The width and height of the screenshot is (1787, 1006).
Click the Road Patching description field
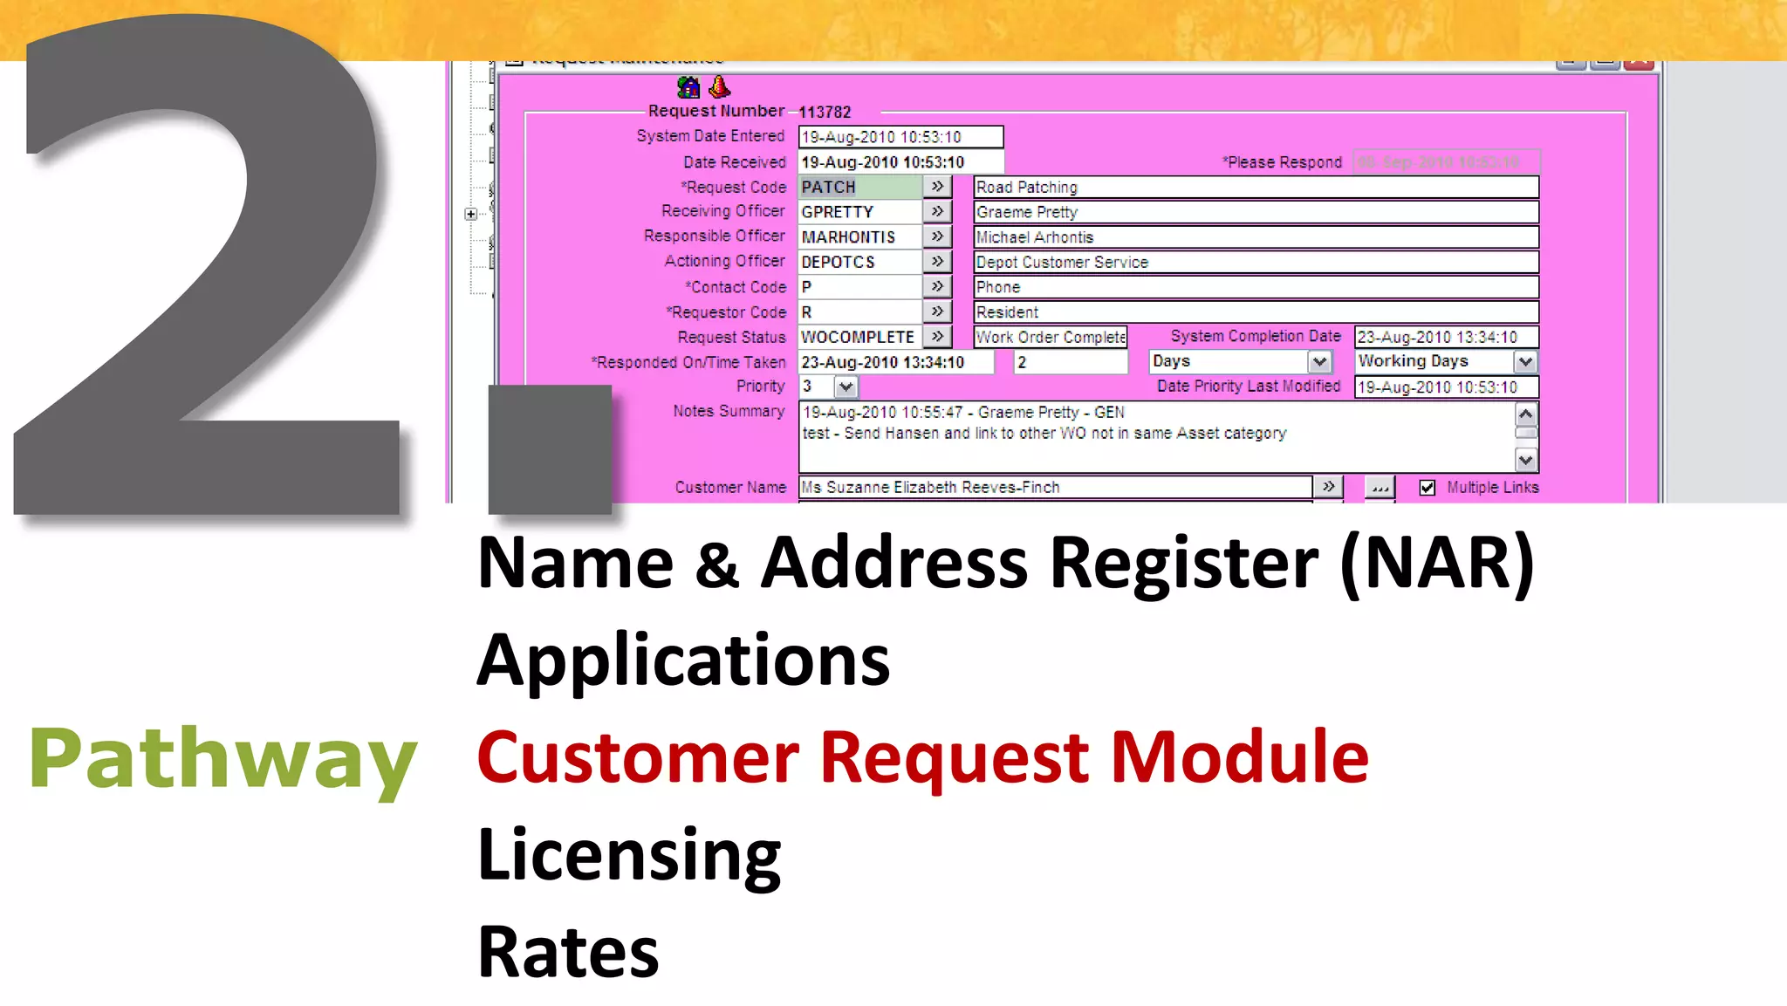point(1256,187)
